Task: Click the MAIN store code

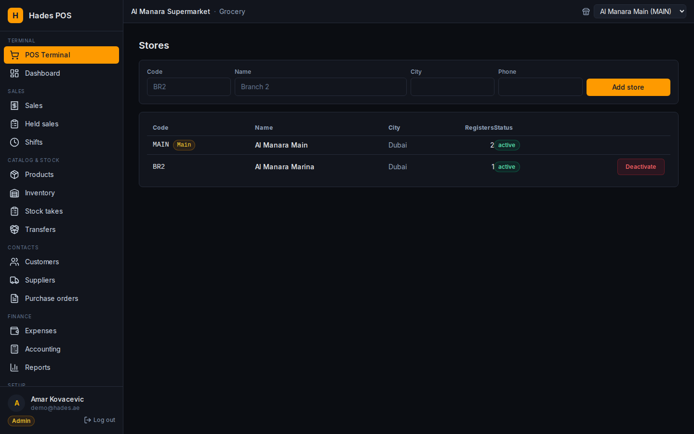Action: point(160,145)
